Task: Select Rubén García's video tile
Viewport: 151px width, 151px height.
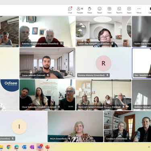Action: click(141, 31)
